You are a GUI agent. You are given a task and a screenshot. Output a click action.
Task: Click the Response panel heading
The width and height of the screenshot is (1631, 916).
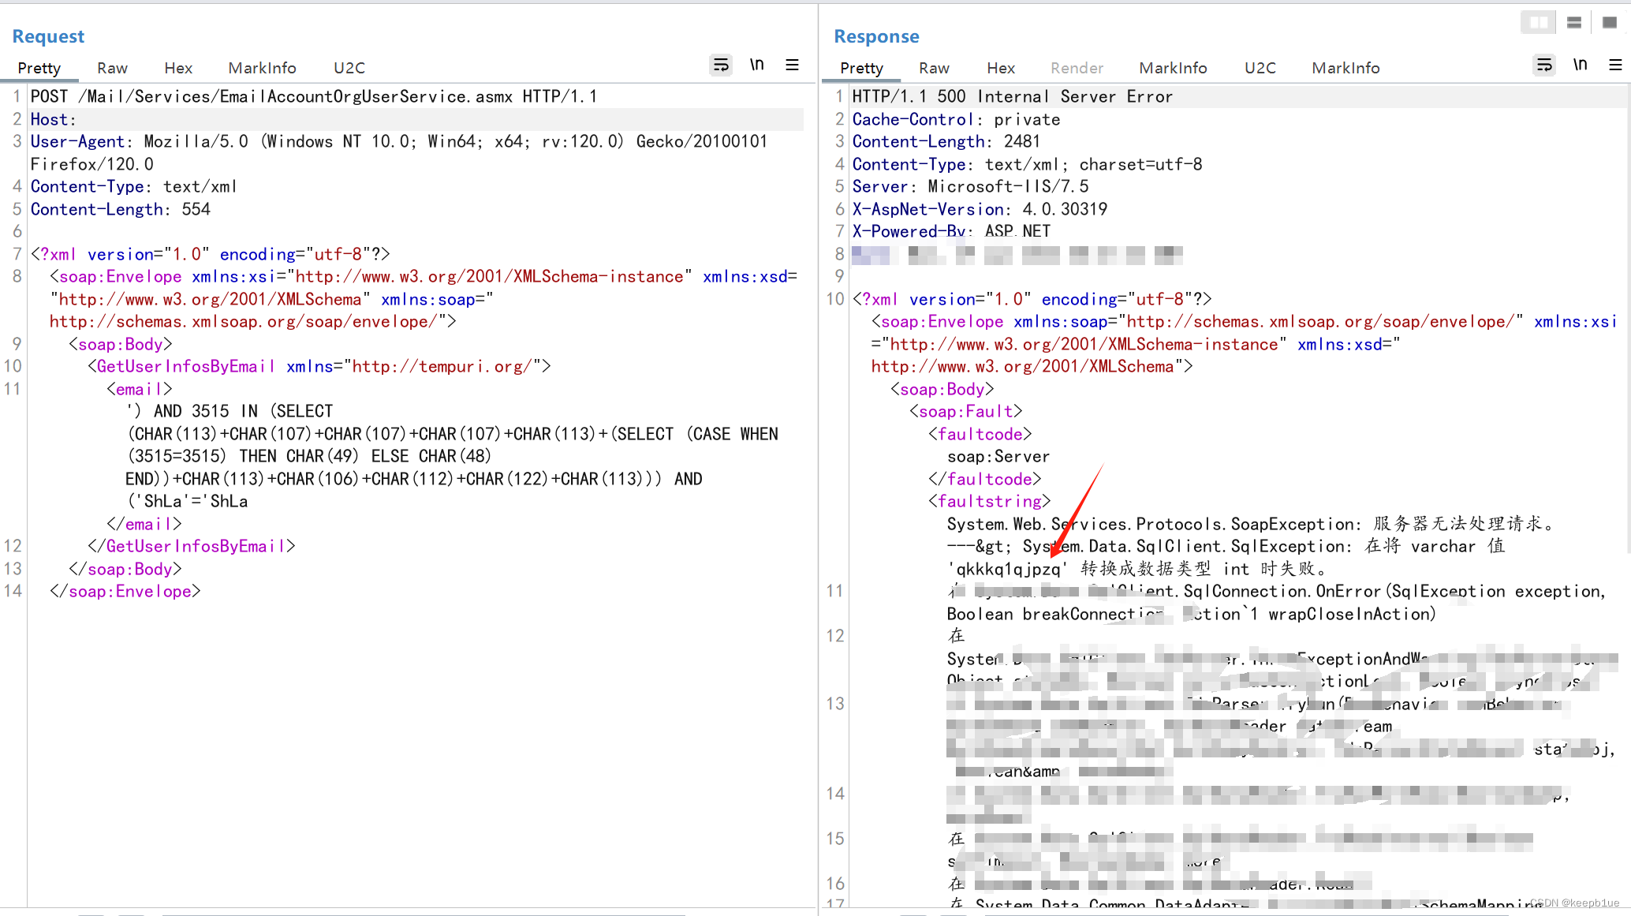click(x=877, y=36)
